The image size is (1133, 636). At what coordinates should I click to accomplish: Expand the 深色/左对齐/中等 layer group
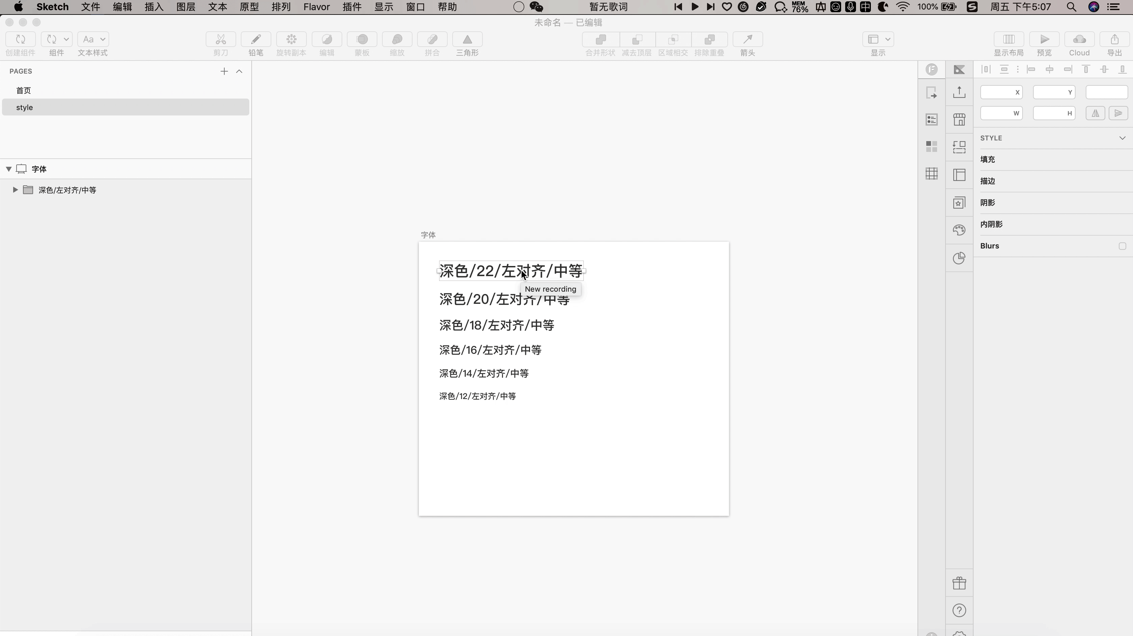[x=16, y=190]
